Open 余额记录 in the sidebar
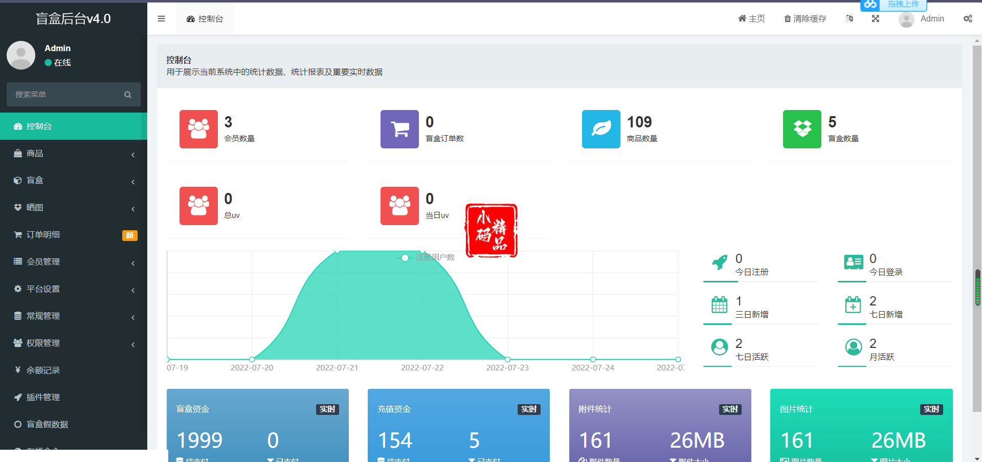Viewport: 982px width, 462px height. [74, 370]
